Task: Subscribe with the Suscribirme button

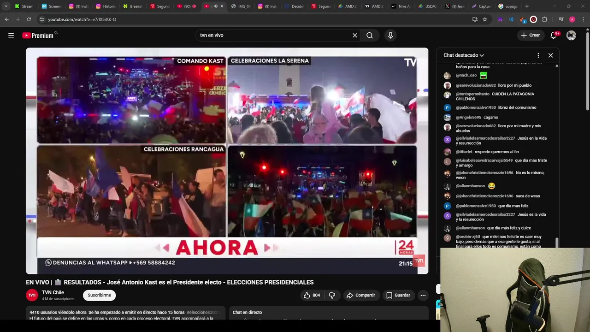Action: [99, 295]
